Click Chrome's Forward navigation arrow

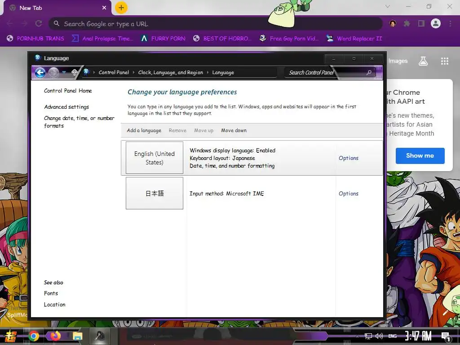pyautogui.click(x=24, y=23)
